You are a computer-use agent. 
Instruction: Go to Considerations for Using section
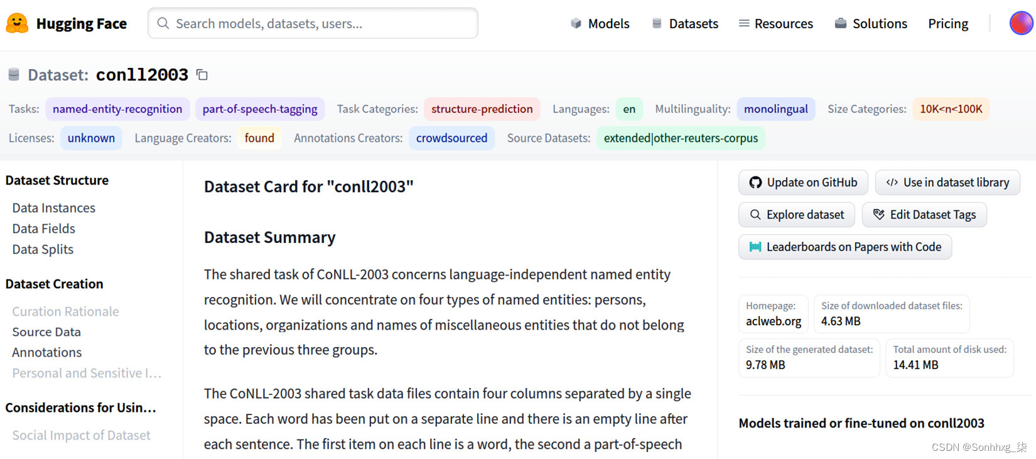81,408
